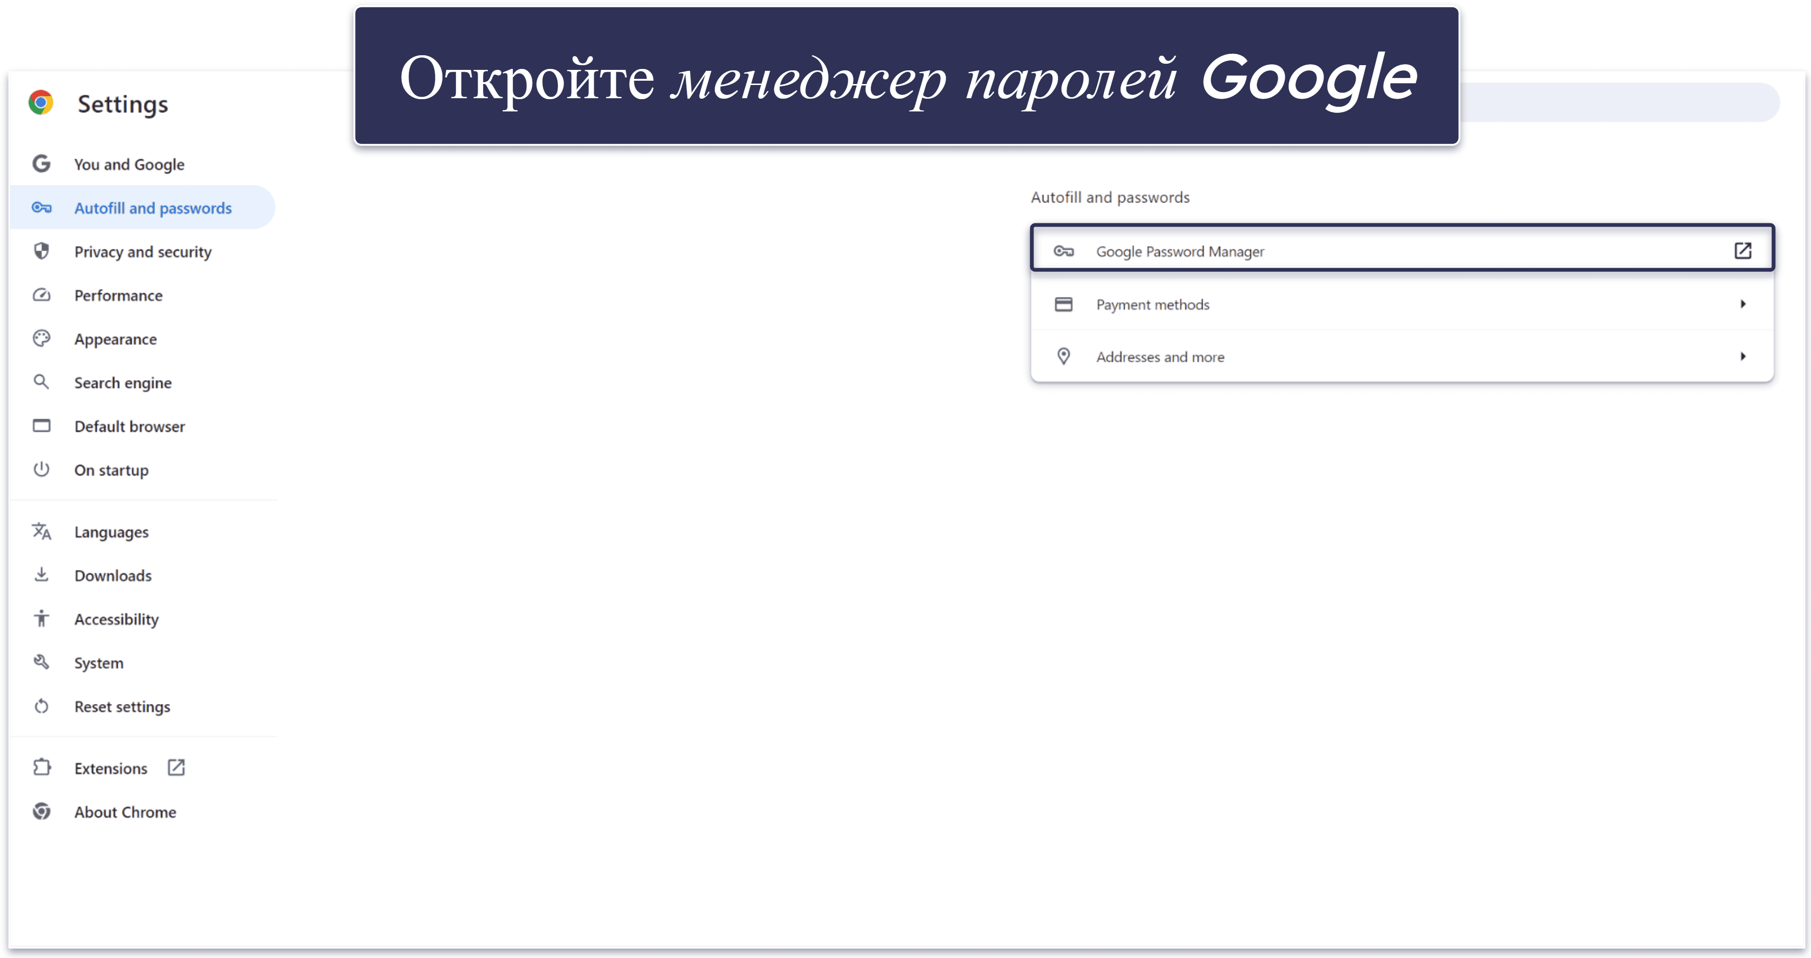Click the key icon next to Autofill and passwords

point(42,207)
